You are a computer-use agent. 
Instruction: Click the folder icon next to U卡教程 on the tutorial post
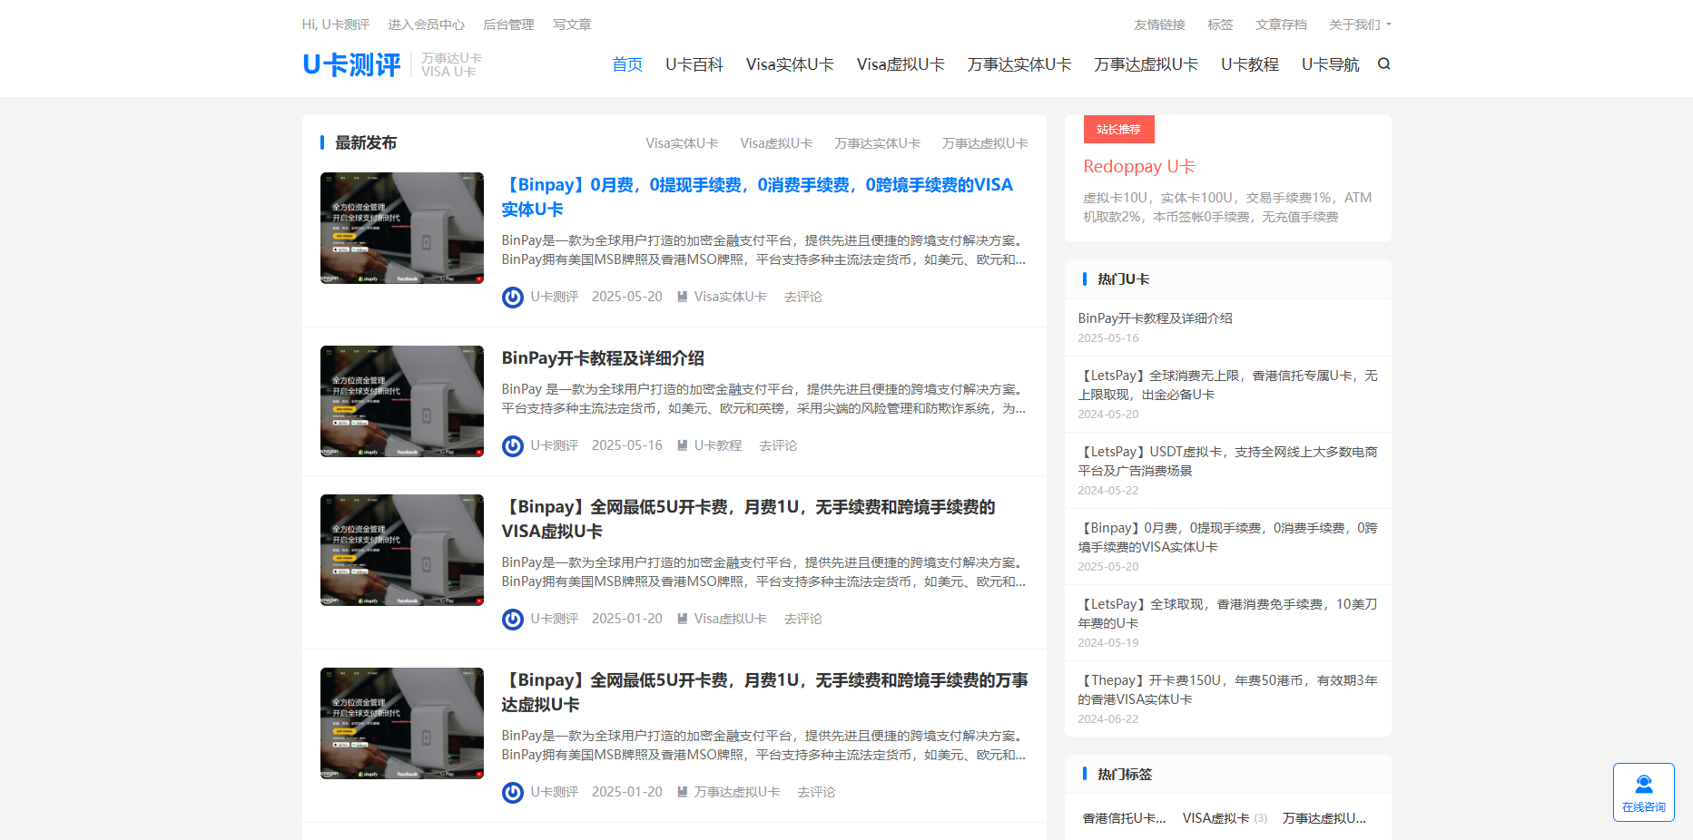coord(682,444)
